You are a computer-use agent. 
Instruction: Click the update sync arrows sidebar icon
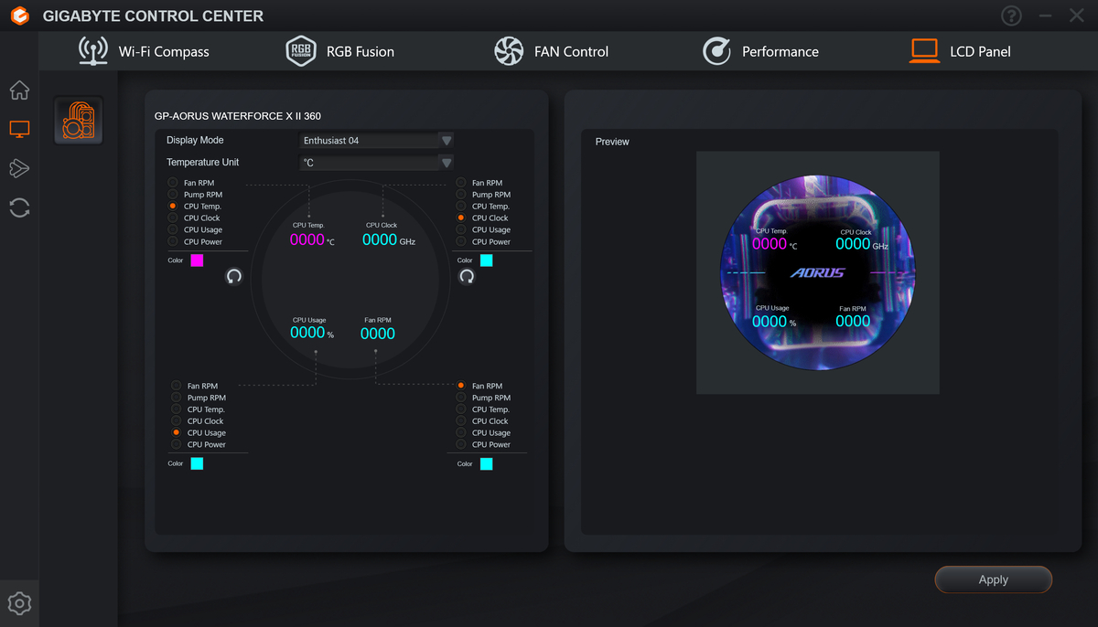pyautogui.click(x=19, y=207)
